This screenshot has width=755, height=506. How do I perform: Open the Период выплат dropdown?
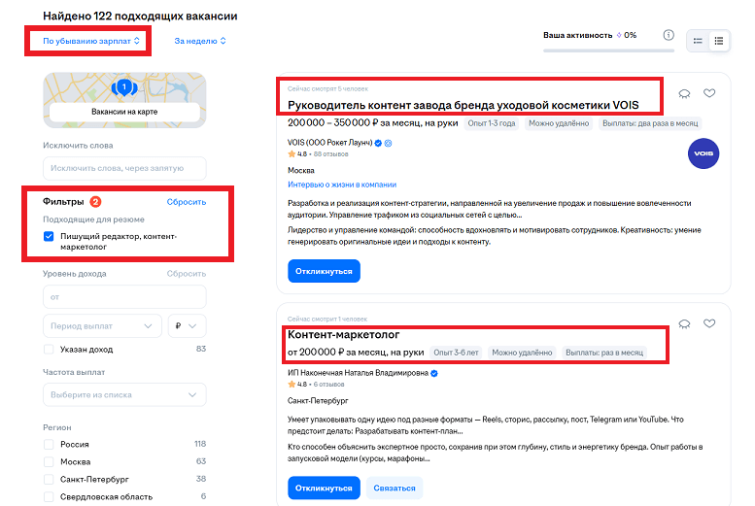click(x=102, y=325)
